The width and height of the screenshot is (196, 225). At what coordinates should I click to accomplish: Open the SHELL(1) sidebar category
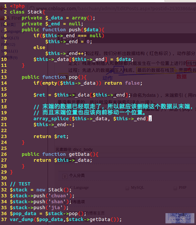[x=10, y=51]
